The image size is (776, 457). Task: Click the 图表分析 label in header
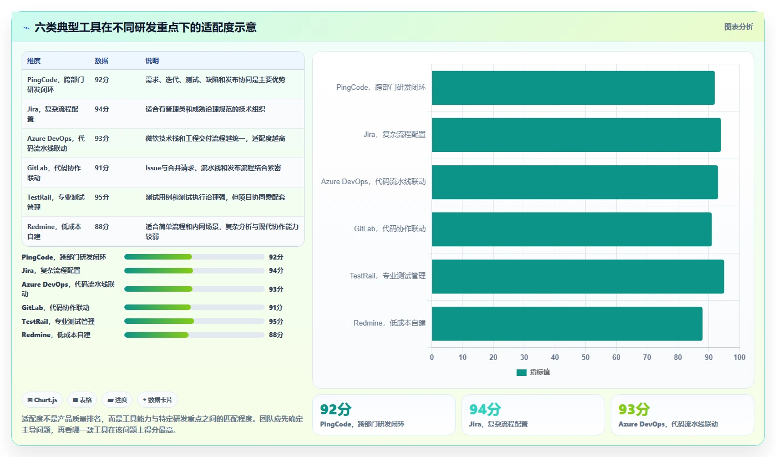pyautogui.click(x=738, y=27)
